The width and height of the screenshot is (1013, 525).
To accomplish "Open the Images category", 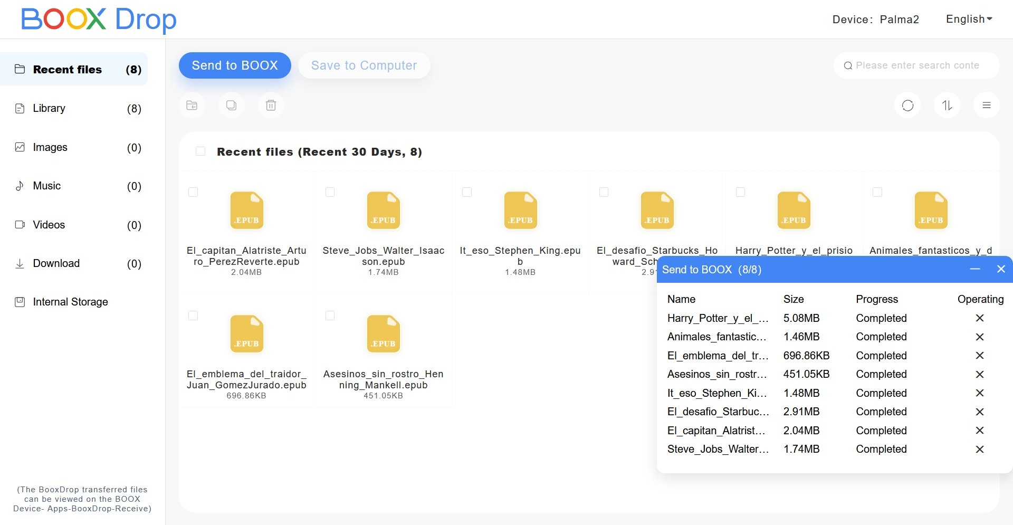I will coord(74,147).
